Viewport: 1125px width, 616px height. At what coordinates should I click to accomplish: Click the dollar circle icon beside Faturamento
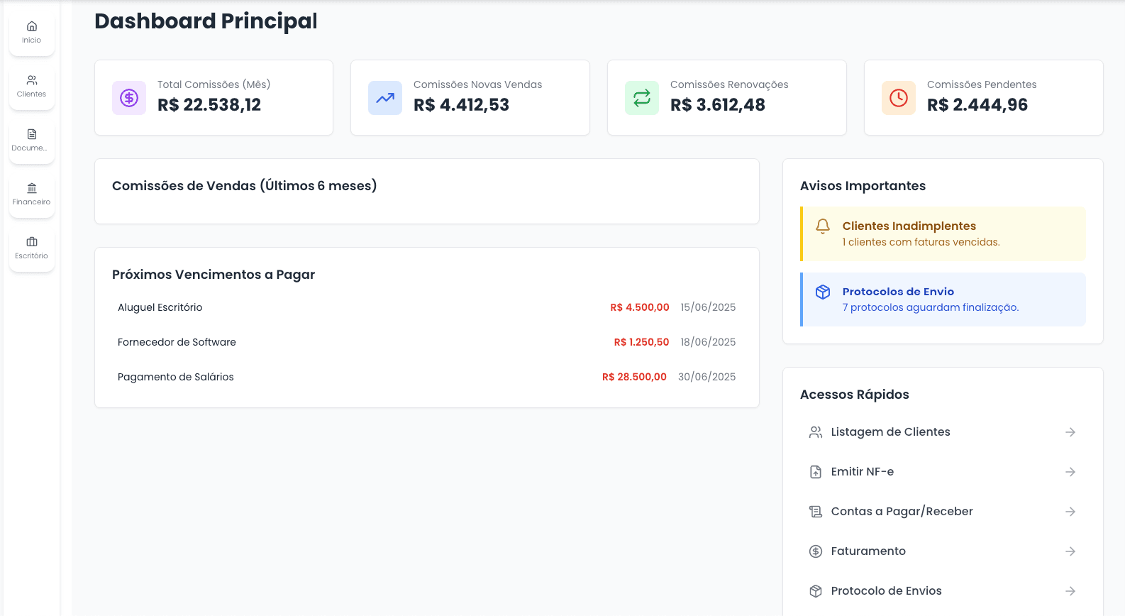point(816,551)
